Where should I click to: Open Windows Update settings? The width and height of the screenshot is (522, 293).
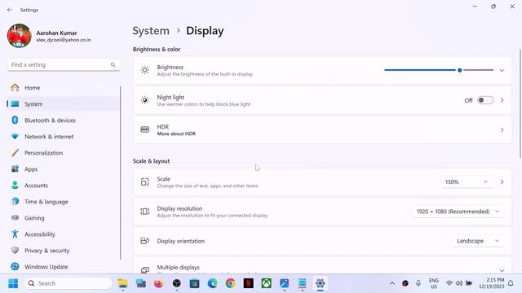click(x=64, y=267)
